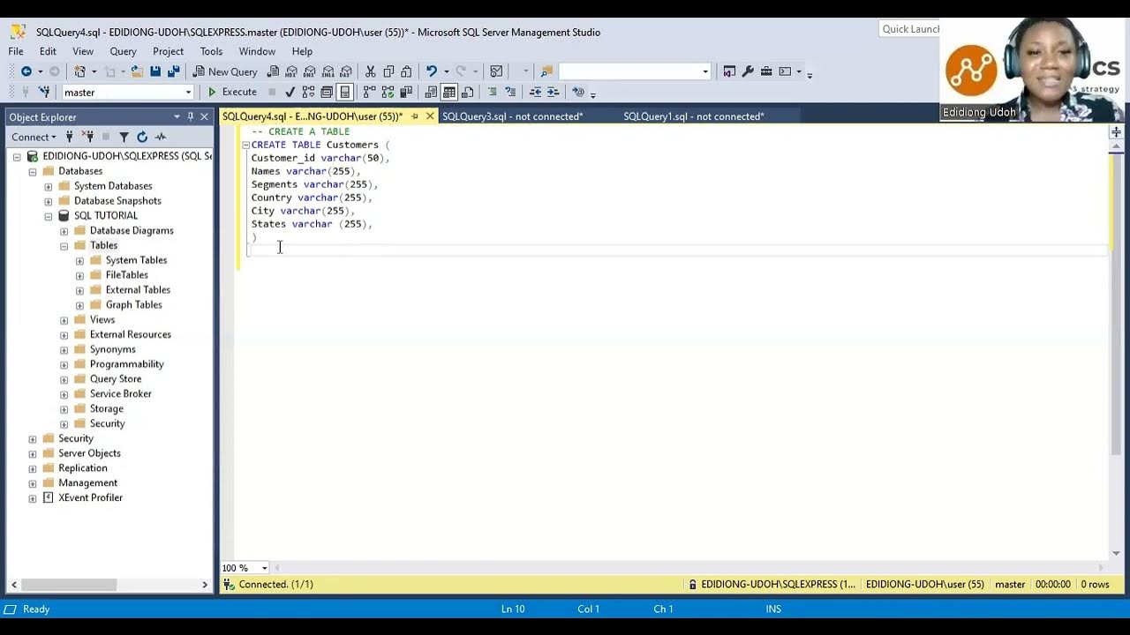Open the Query menu
Screen dimensions: 1130x635
123,51
